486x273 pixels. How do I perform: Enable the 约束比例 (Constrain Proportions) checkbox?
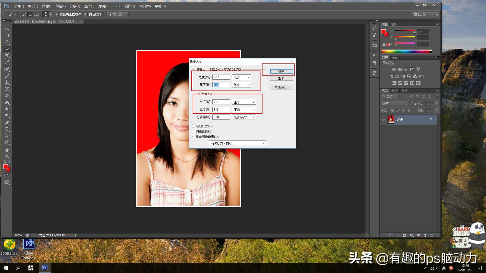coord(194,131)
